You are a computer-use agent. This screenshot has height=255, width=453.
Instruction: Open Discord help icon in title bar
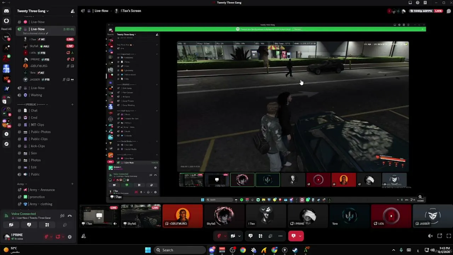[x=418, y=2]
